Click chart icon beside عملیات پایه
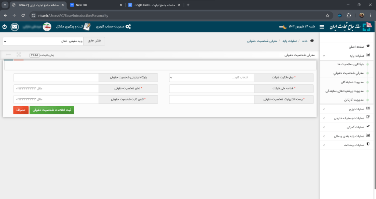The image size is (376, 199). tap(368, 55)
